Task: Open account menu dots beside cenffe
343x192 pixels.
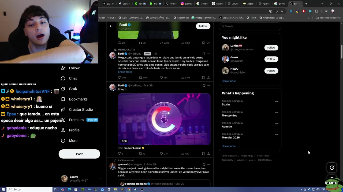Action: [x=101, y=179]
